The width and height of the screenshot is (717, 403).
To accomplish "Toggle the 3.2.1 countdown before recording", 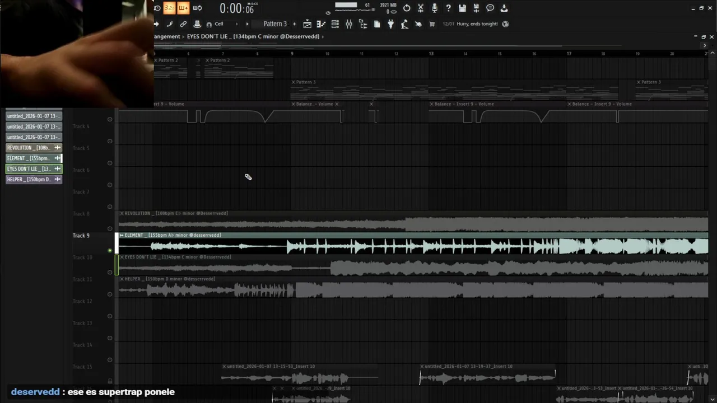I will click(169, 8).
